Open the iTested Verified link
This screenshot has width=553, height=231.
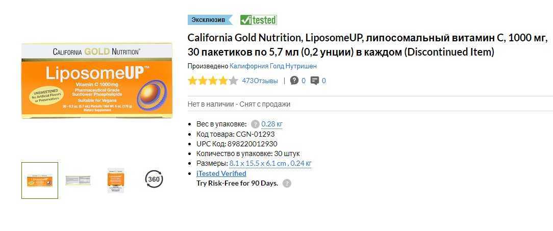(221, 173)
